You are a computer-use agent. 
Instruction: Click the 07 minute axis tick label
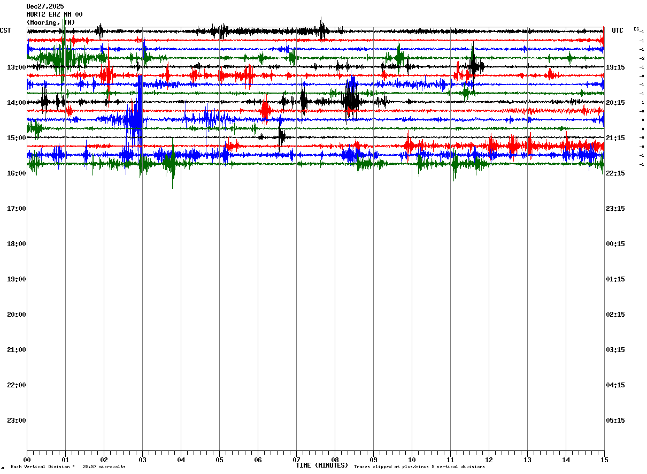point(296,460)
